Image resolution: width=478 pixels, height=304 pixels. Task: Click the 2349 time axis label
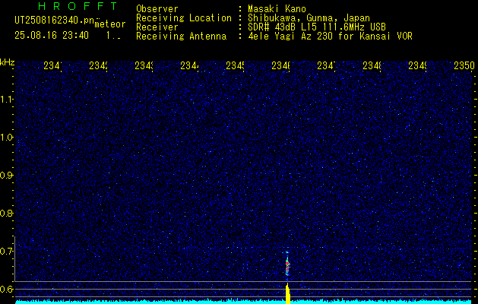click(418, 65)
